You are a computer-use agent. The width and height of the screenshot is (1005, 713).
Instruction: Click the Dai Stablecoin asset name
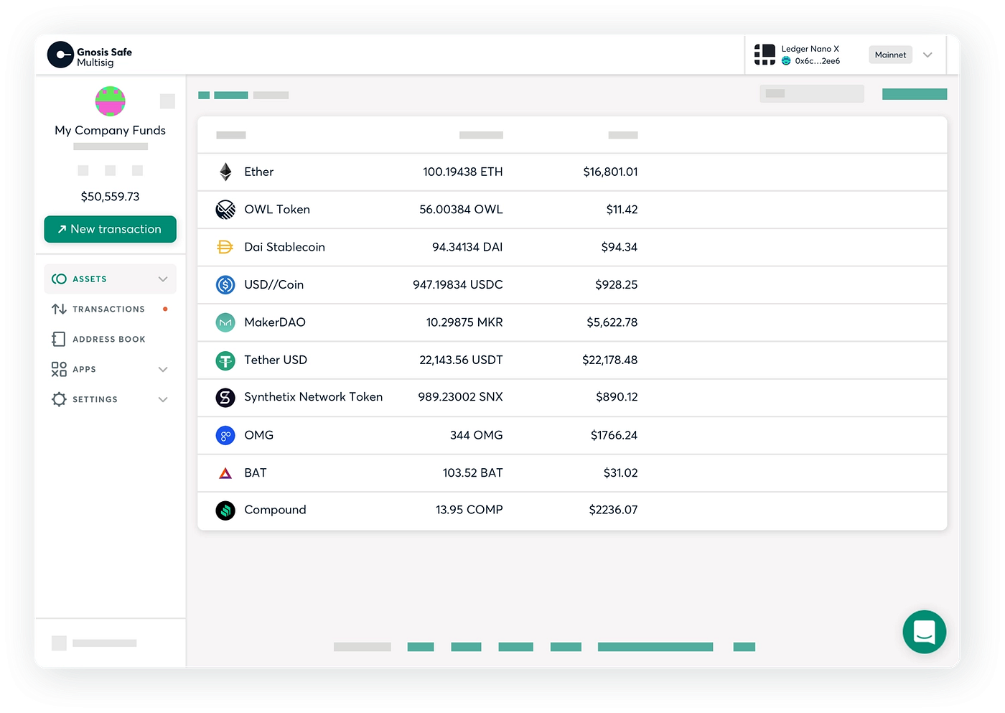coord(284,247)
